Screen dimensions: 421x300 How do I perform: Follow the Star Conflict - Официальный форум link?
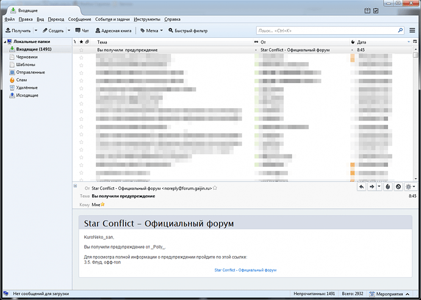[x=245, y=270]
